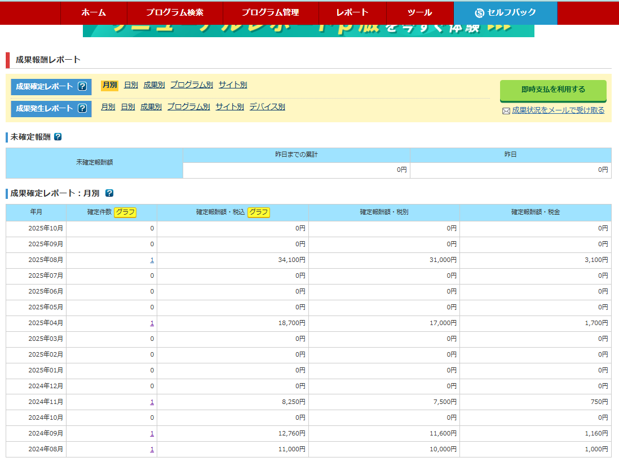
Task: Select デバイス別 in 成果発生レポート row
Action: pos(267,106)
